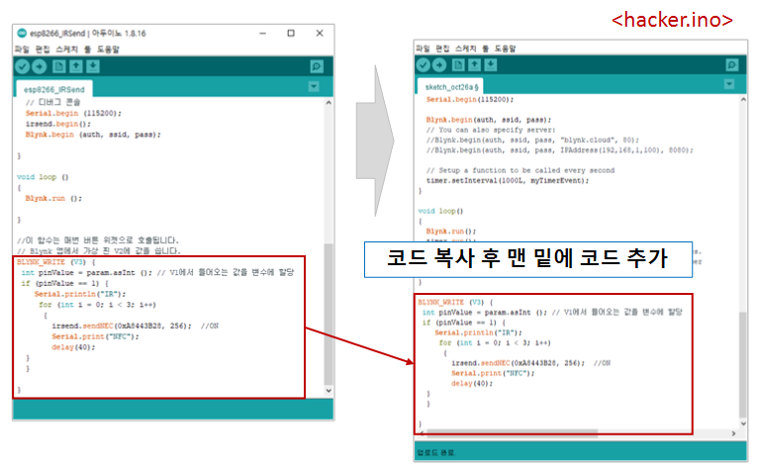Open Serial Monitor in esp8266_IRSend window
This screenshot has width=757, height=471.
(x=317, y=66)
